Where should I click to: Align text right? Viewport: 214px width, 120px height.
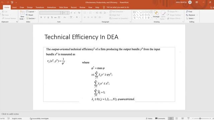pyautogui.click(x=92, y=17)
